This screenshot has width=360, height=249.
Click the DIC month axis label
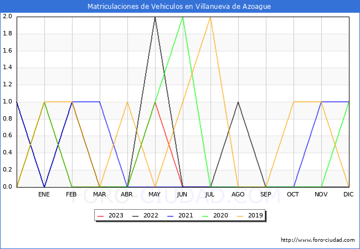(348, 194)
